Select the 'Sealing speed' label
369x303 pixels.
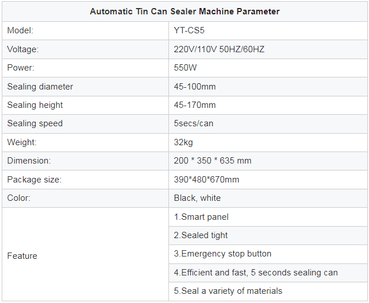[35, 123]
